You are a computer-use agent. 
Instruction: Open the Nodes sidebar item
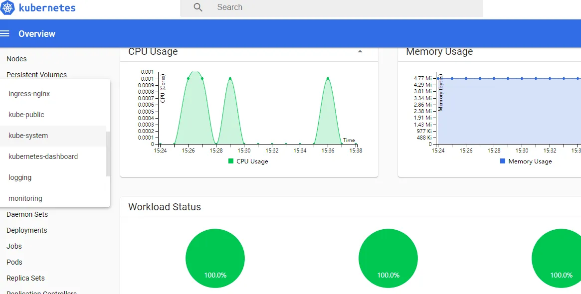coord(16,59)
